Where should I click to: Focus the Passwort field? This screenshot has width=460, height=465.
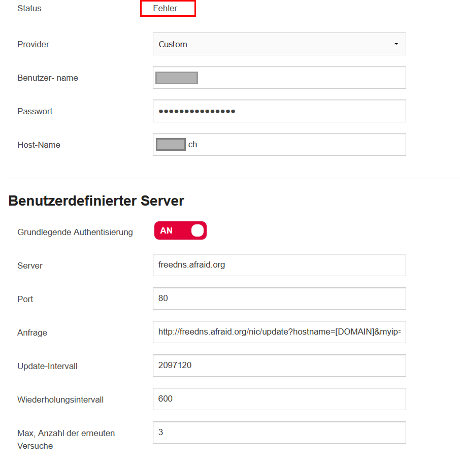click(x=279, y=111)
